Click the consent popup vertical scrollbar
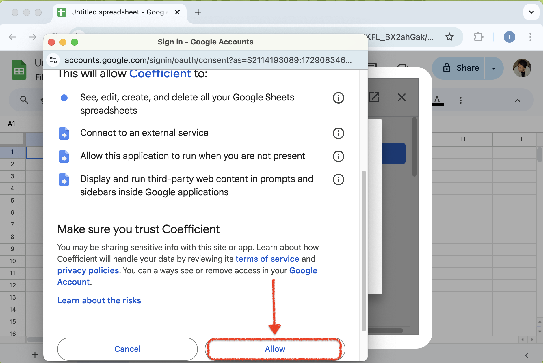The height and width of the screenshot is (363, 543). click(x=364, y=251)
